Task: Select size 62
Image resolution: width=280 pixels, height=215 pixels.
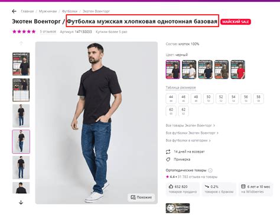Action: pos(183,111)
